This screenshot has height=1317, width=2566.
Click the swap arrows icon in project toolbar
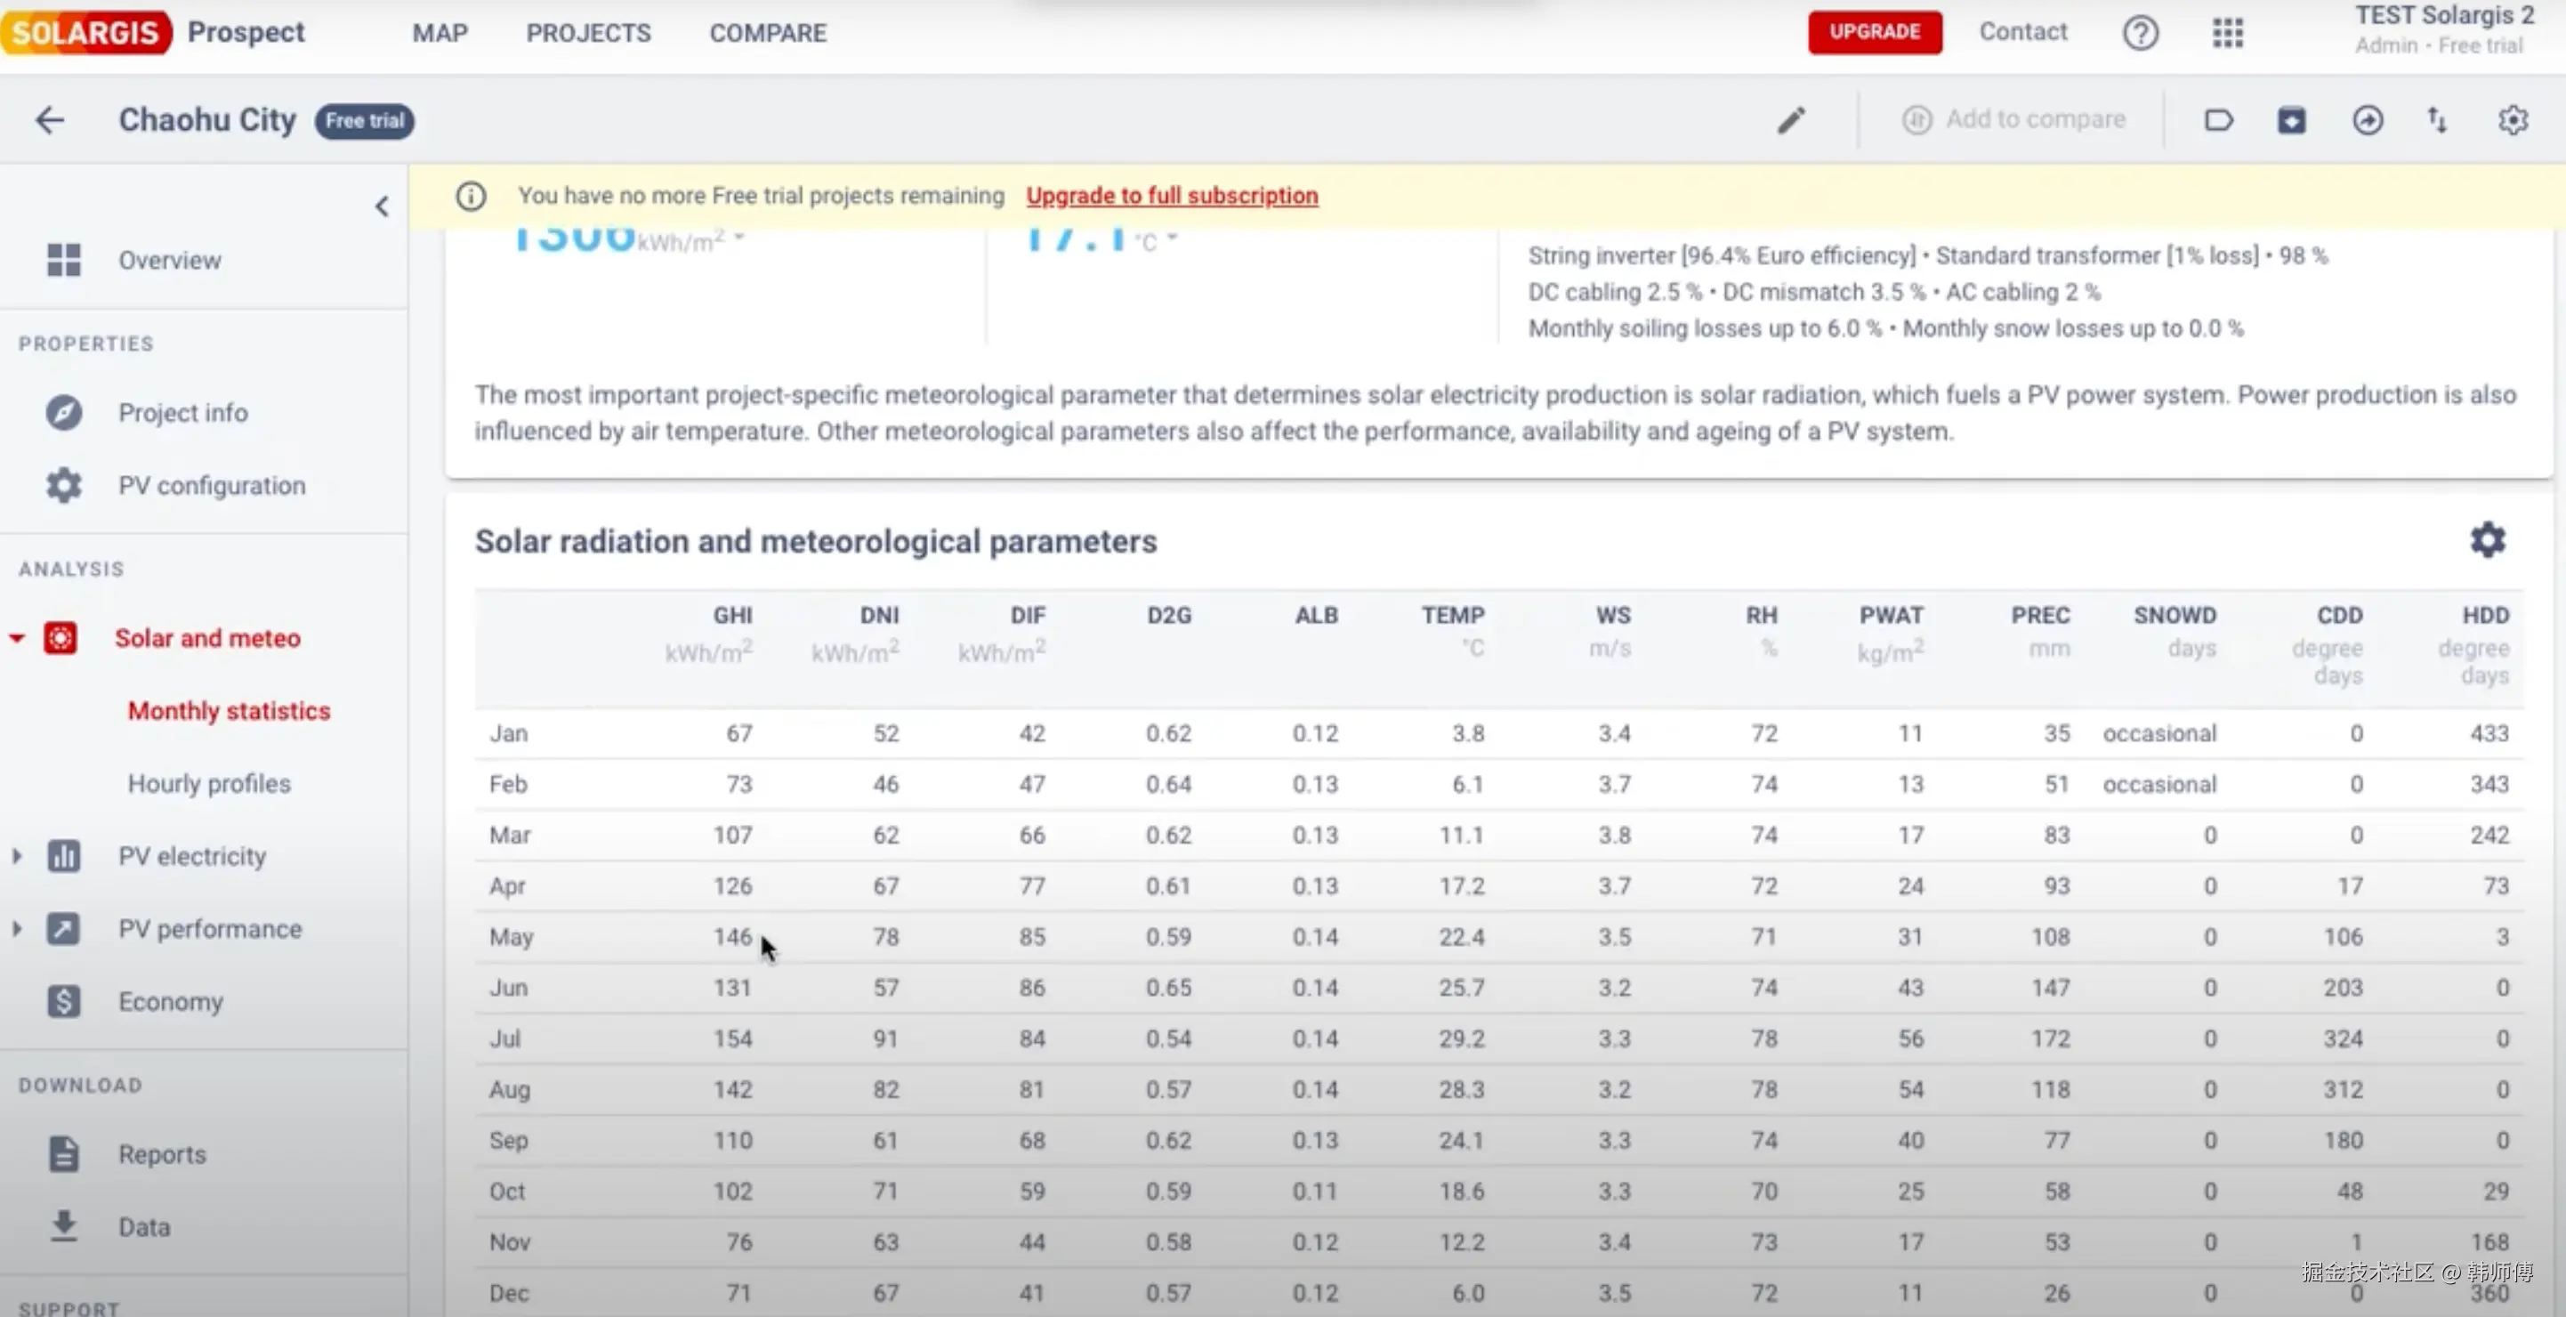click(x=2436, y=120)
